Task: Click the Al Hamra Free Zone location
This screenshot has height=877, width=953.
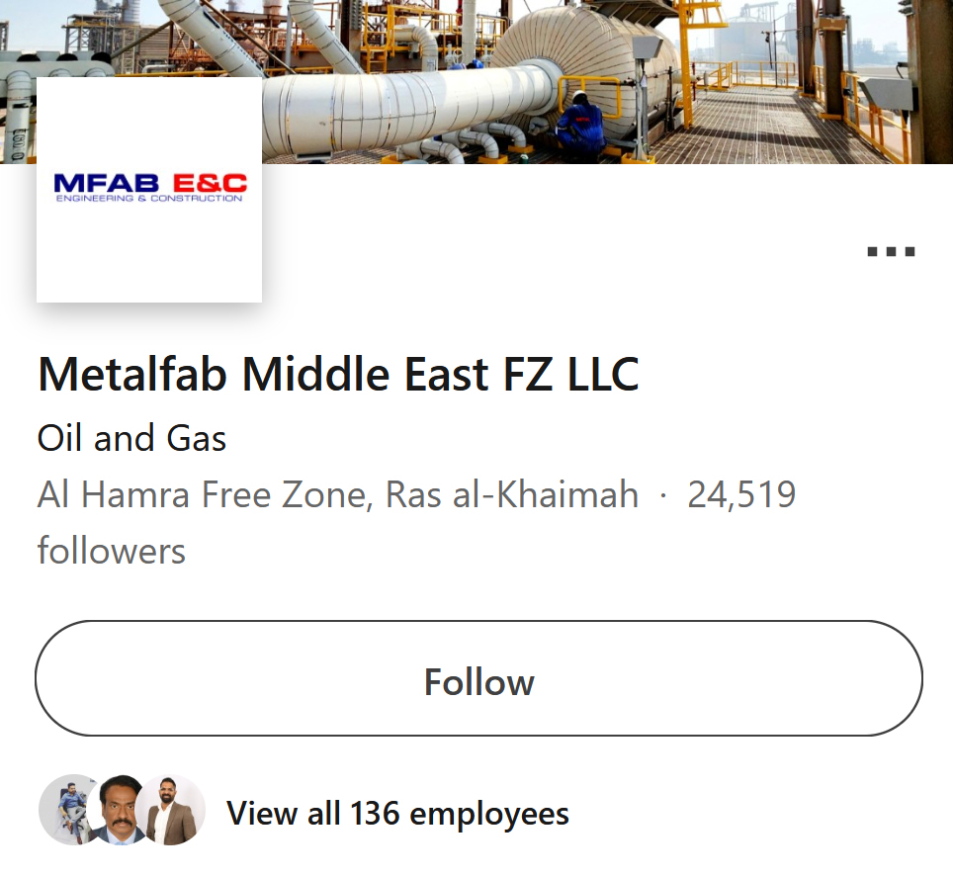Action: pyautogui.click(x=337, y=494)
